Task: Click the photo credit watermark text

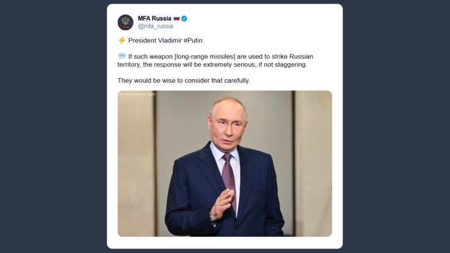Action: click(x=136, y=94)
